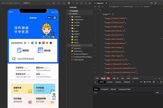163x108 pixels.
Task: Show more devtools tabs chevron
Action: 133,82
